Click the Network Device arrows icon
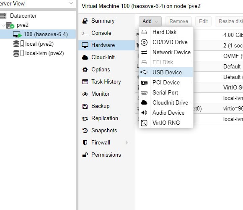 point(144,52)
